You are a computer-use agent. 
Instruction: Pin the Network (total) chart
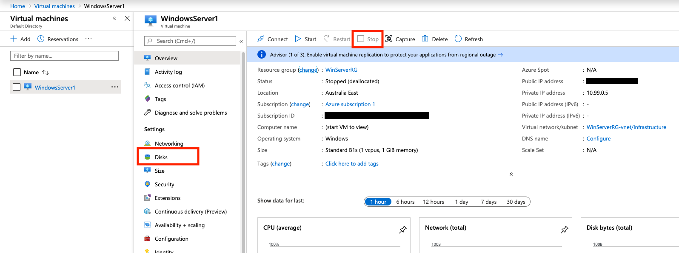coord(564,230)
